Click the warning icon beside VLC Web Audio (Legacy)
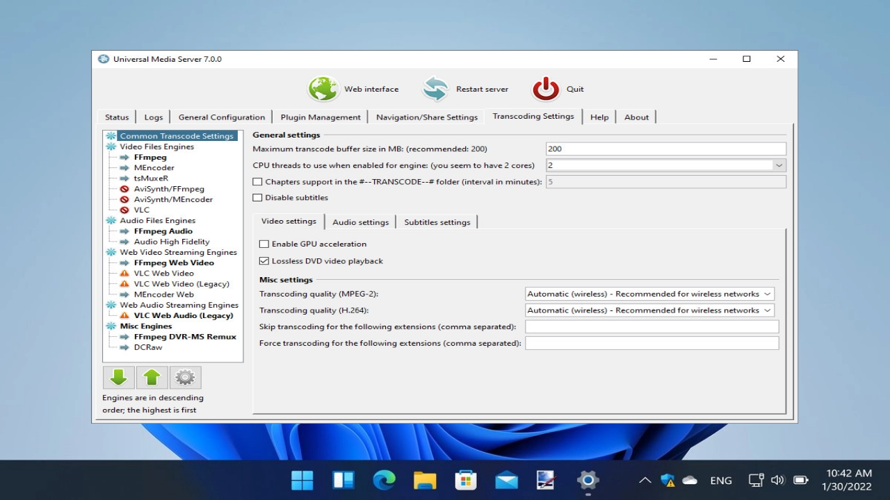Viewport: 890px width, 500px height. pos(124,315)
